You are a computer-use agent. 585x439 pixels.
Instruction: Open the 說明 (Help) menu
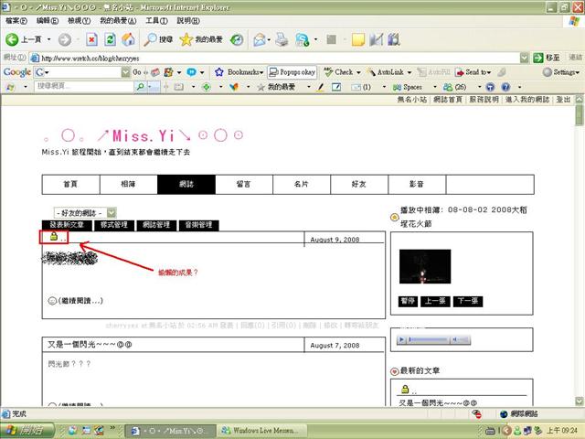point(188,20)
